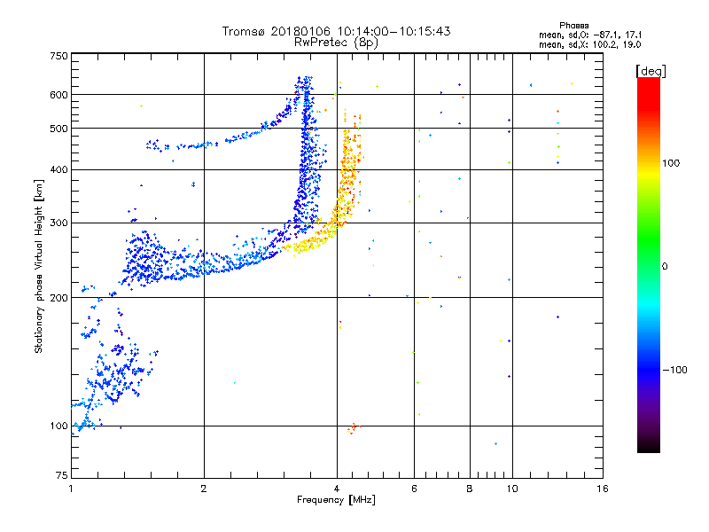
Task: Click the x-axis tick label '10'
Action: click(x=512, y=489)
